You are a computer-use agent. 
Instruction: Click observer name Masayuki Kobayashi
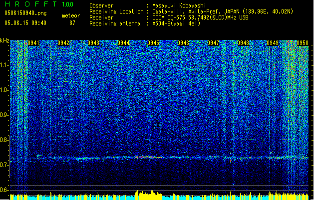pos(179,5)
